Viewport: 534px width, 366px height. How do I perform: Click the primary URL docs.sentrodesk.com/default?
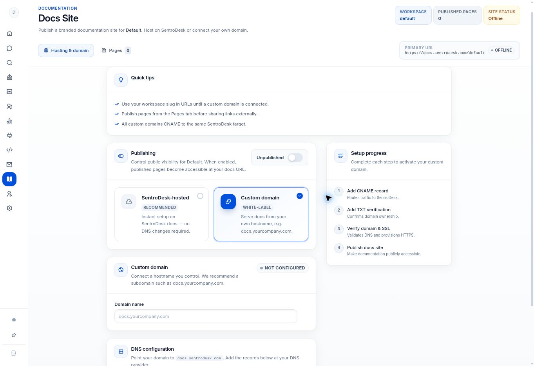pos(445,53)
